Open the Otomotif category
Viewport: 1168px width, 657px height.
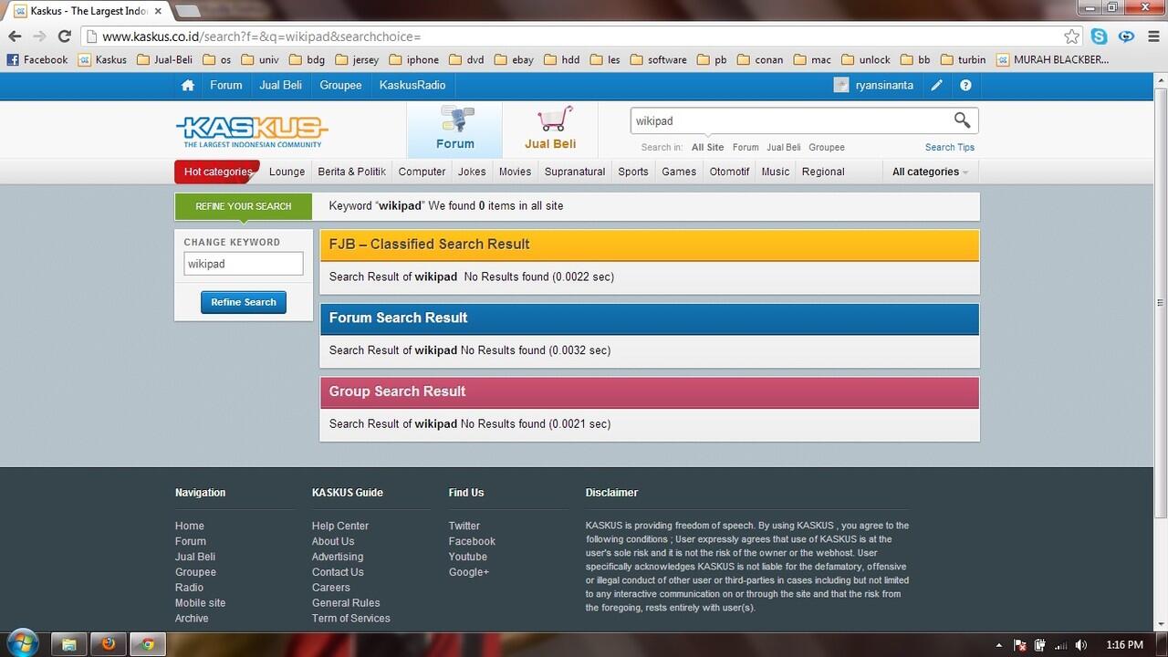click(x=729, y=172)
